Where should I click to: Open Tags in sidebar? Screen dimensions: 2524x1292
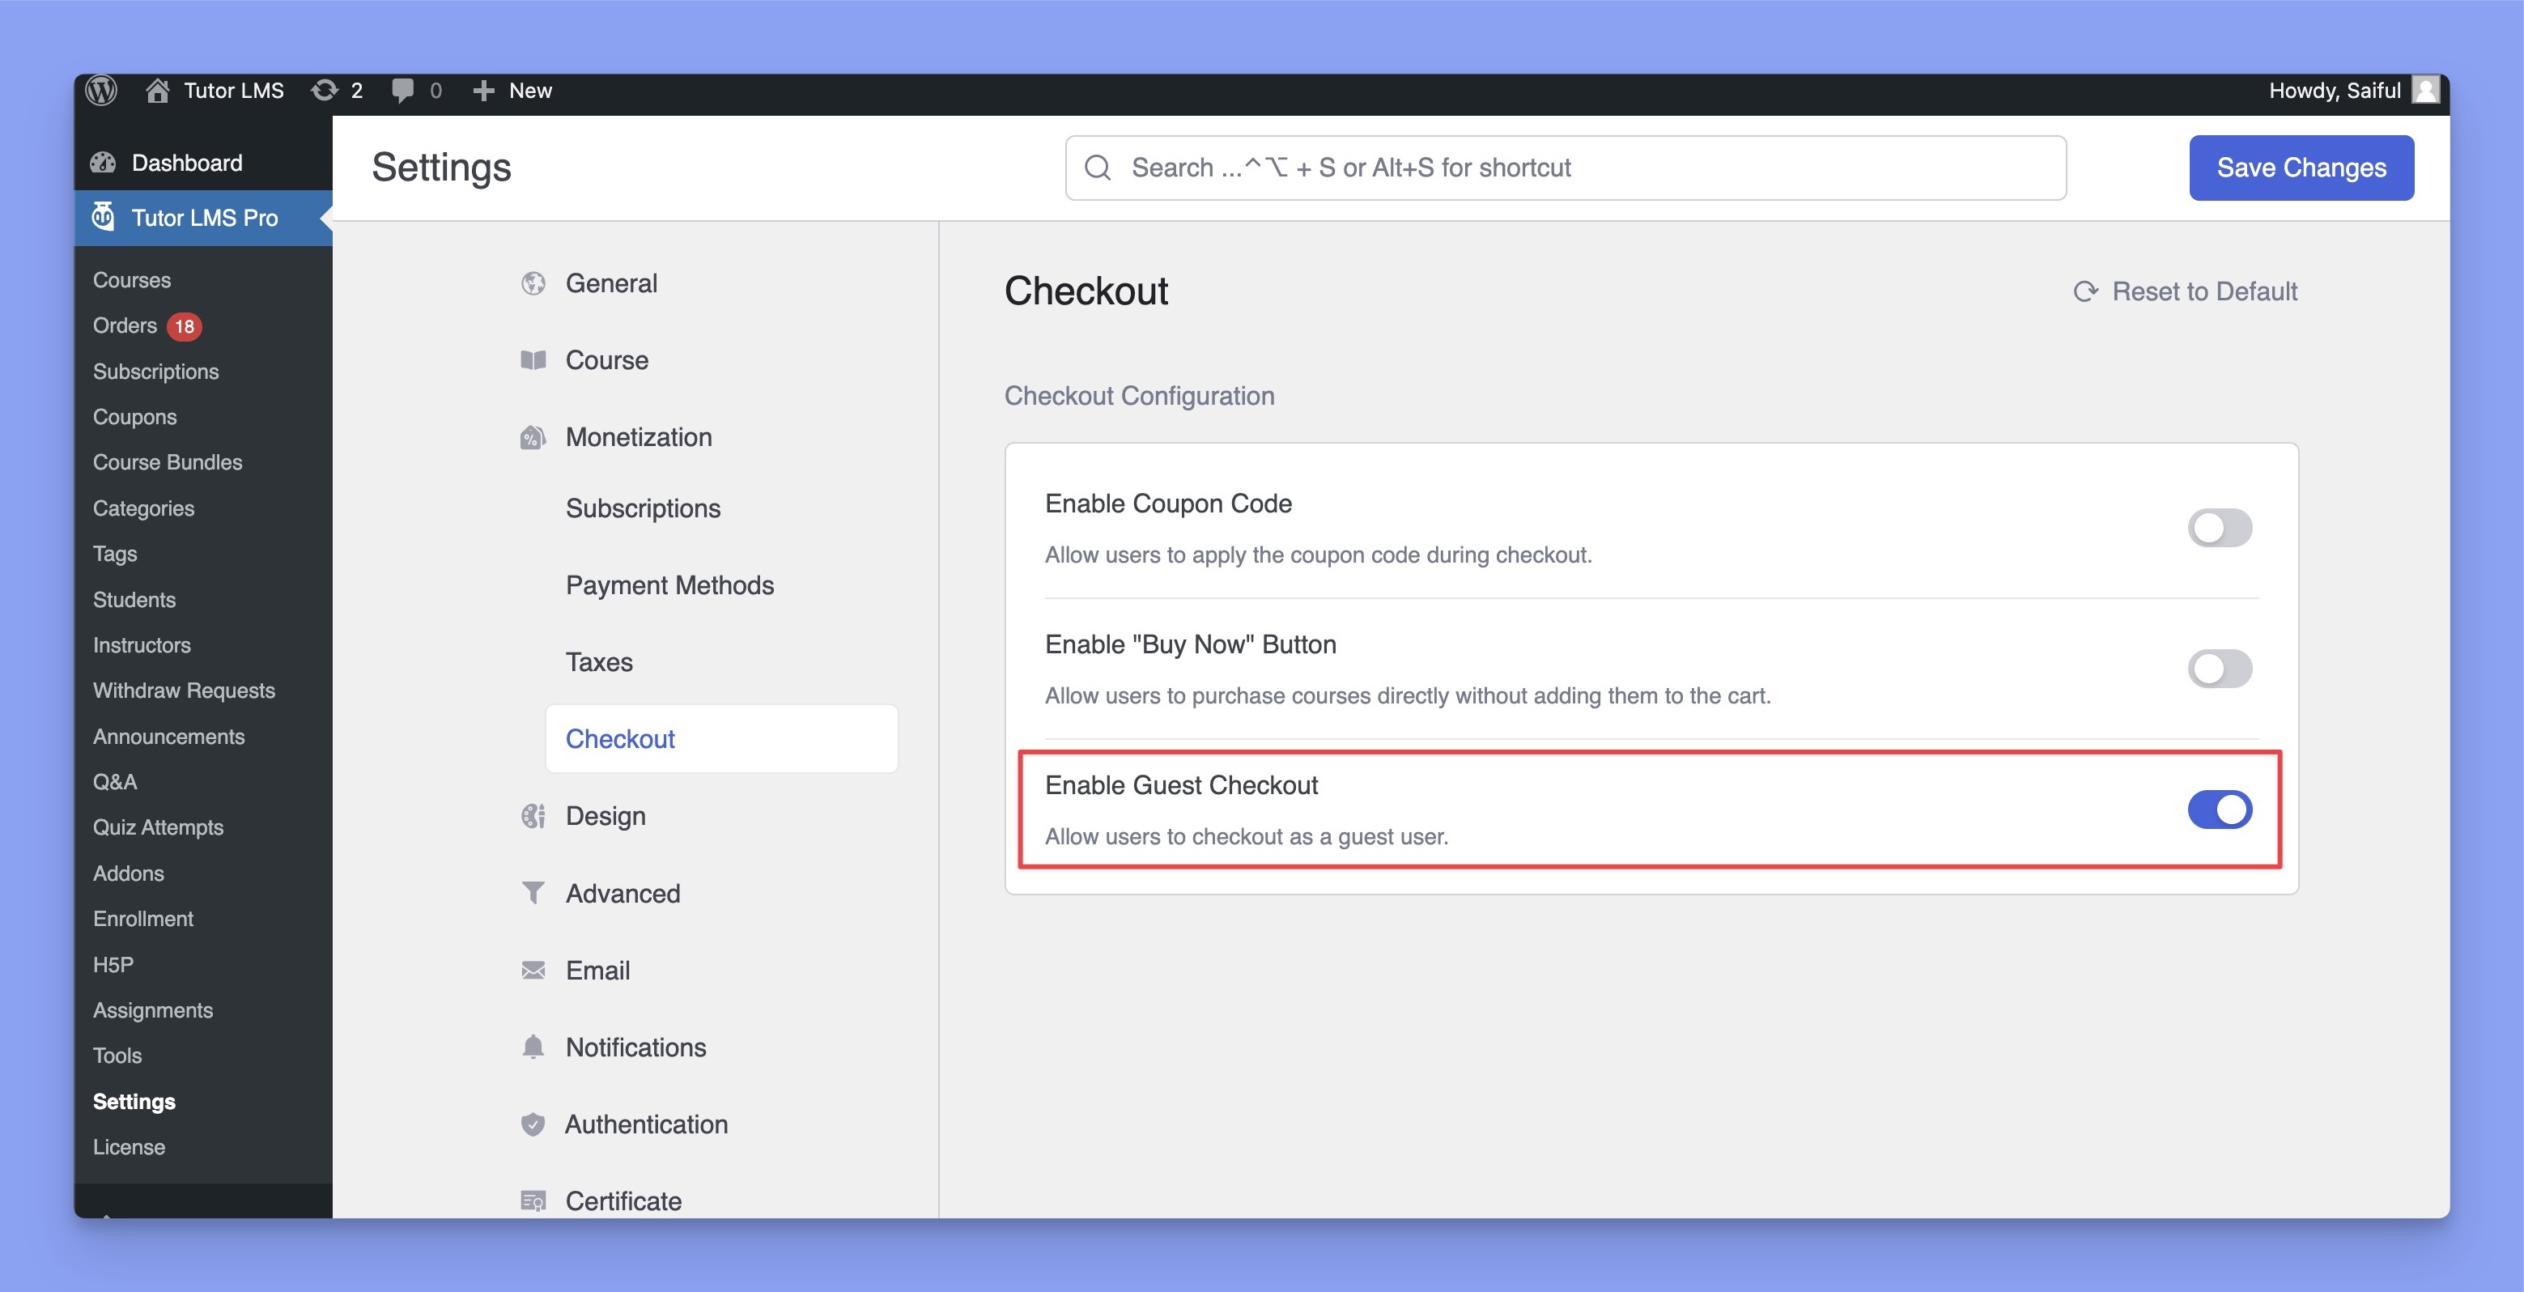[115, 554]
